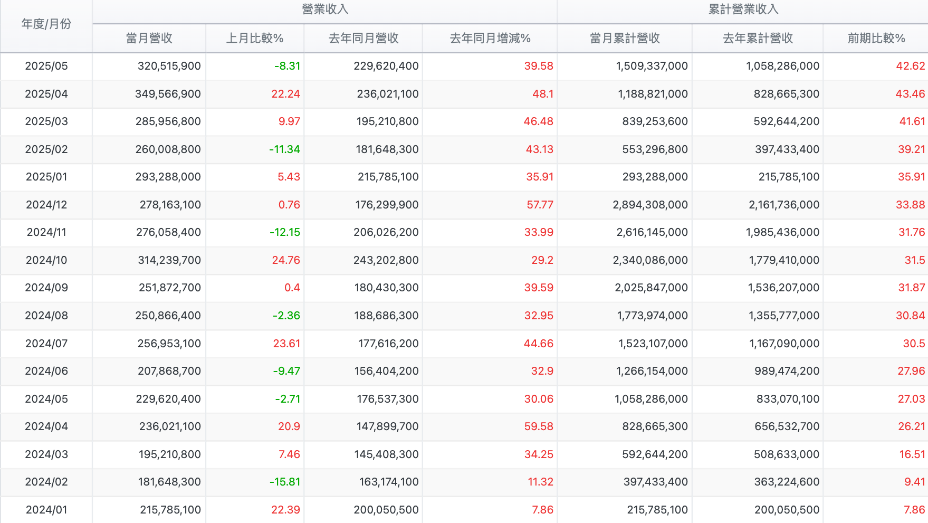The width and height of the screenshot is (928, 523).
Task: Click the 年度/月份 column header
Action: tap(46, 23)
